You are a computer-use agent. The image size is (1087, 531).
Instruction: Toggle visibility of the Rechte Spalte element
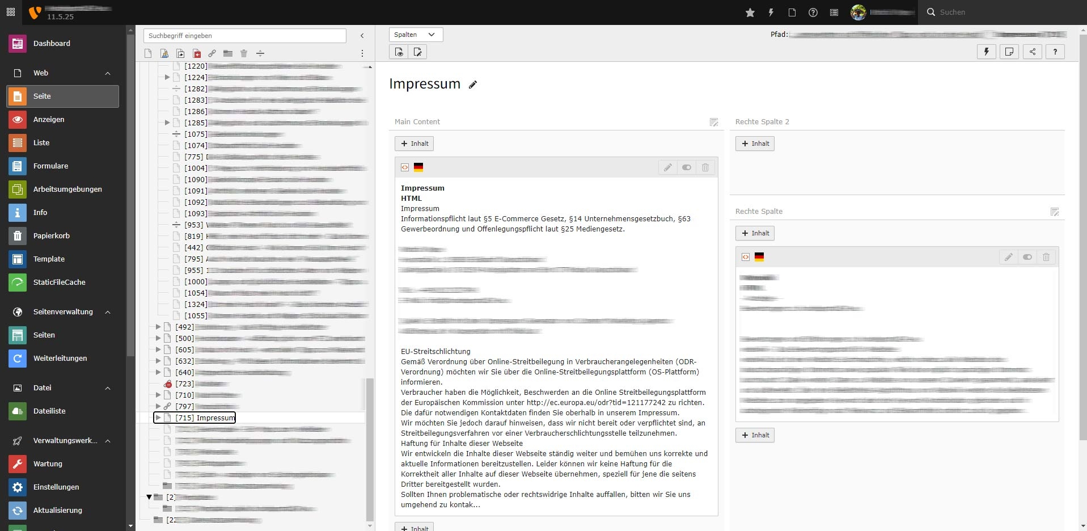point(1027,257)
